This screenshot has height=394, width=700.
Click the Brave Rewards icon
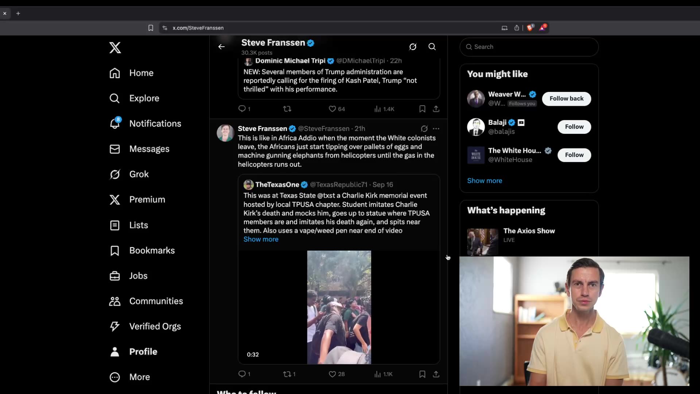tap(543, 28)
